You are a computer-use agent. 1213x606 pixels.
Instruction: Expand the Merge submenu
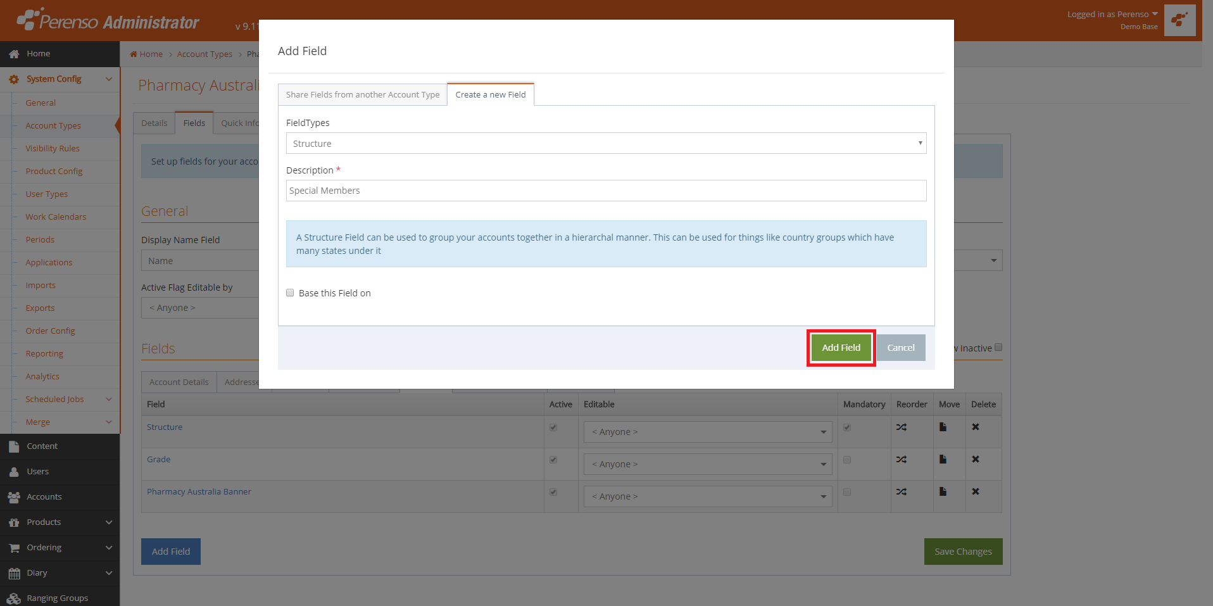click(x=109, y=422)
